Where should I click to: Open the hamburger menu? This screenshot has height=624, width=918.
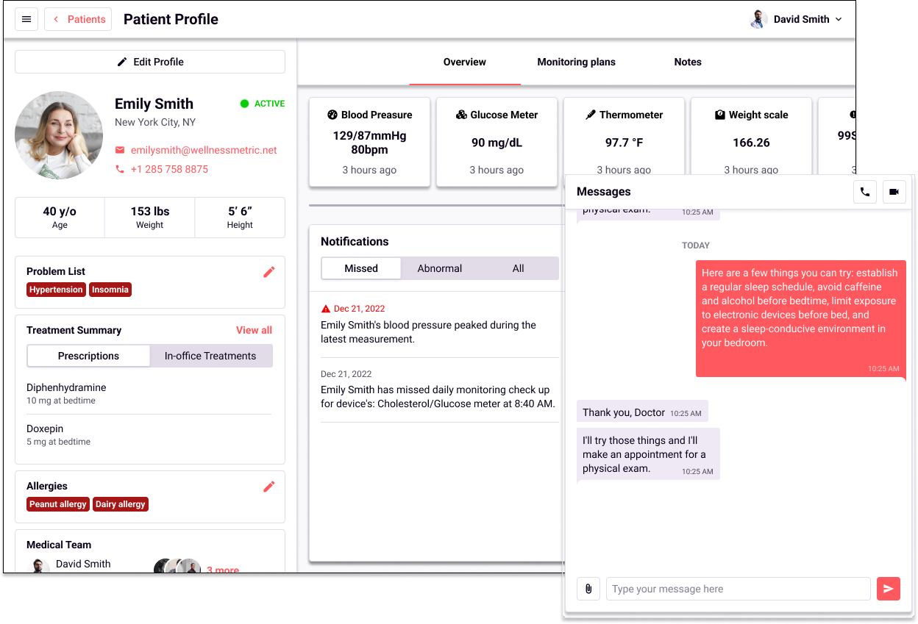click(26, 19)
